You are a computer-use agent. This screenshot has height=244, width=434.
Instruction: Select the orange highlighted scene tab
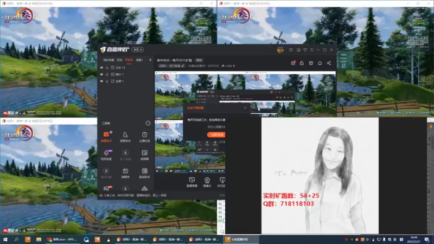[129, 60]
